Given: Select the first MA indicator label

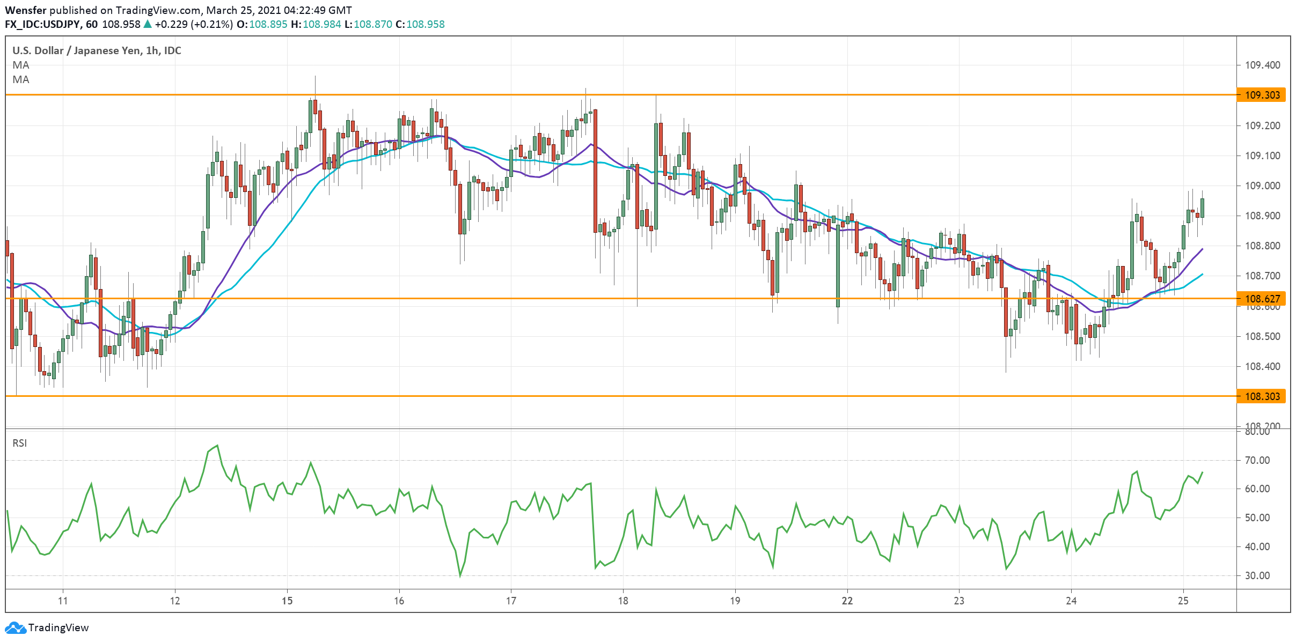Looking at the screenshot, I should coord(21,65).
